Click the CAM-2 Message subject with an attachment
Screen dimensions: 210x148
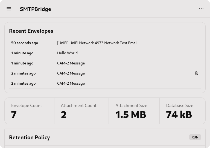(x=71, y=73)
